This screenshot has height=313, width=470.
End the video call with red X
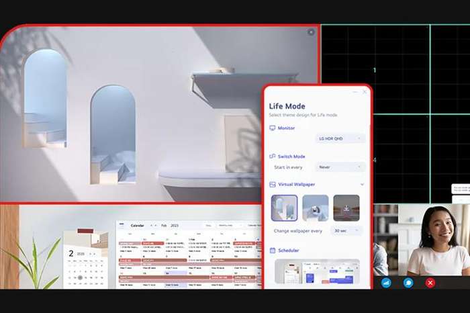click(x=430, y=283)
